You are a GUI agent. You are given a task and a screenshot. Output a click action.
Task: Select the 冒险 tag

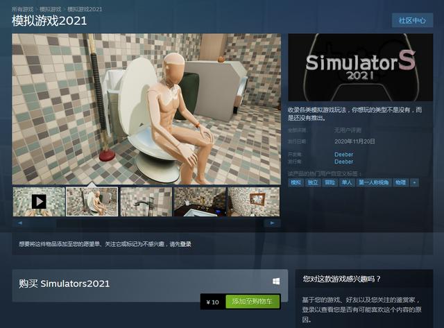(x=330, y=183)
